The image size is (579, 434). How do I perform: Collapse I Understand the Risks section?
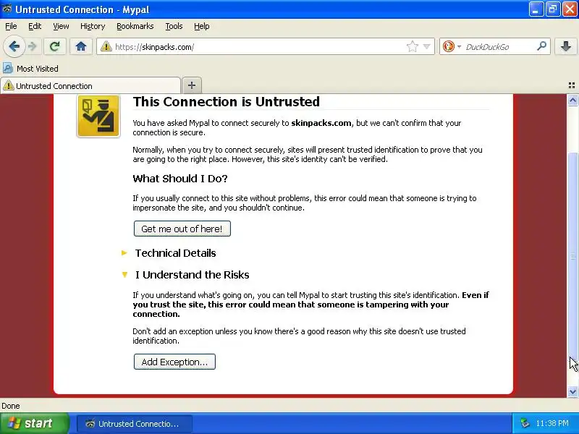[x=192, y=275]
